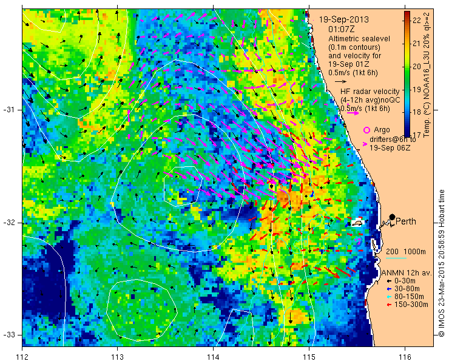
Task: Click the 19 tick on temperature scale
Action: pos(417,89)
